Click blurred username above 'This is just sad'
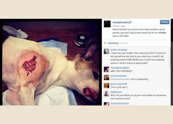 (119, 84)
